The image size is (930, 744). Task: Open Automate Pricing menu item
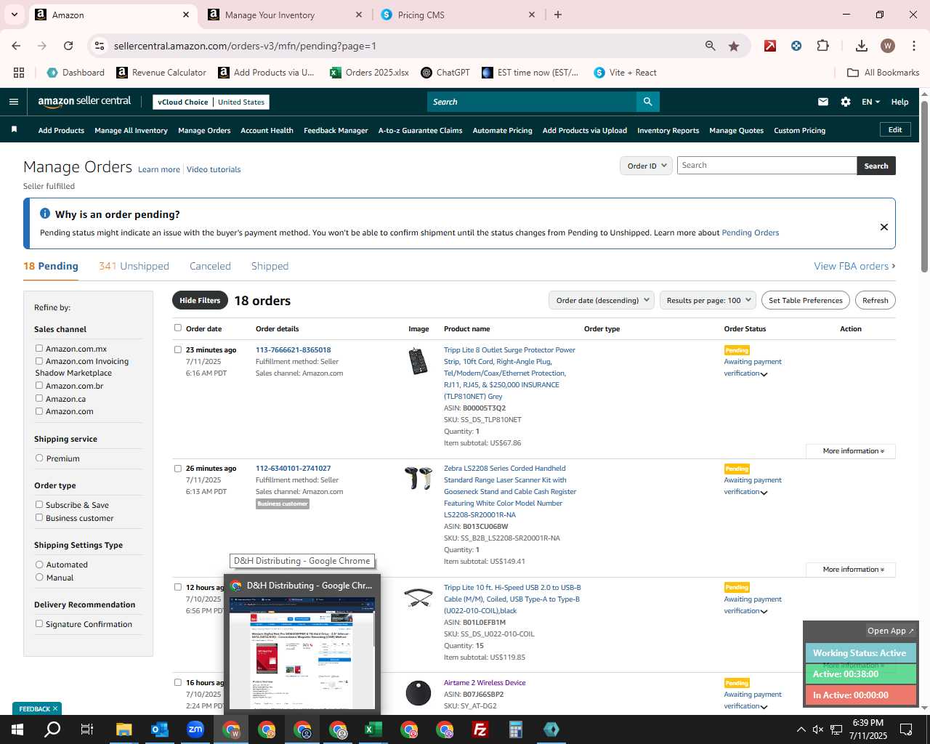pos(502,131)
